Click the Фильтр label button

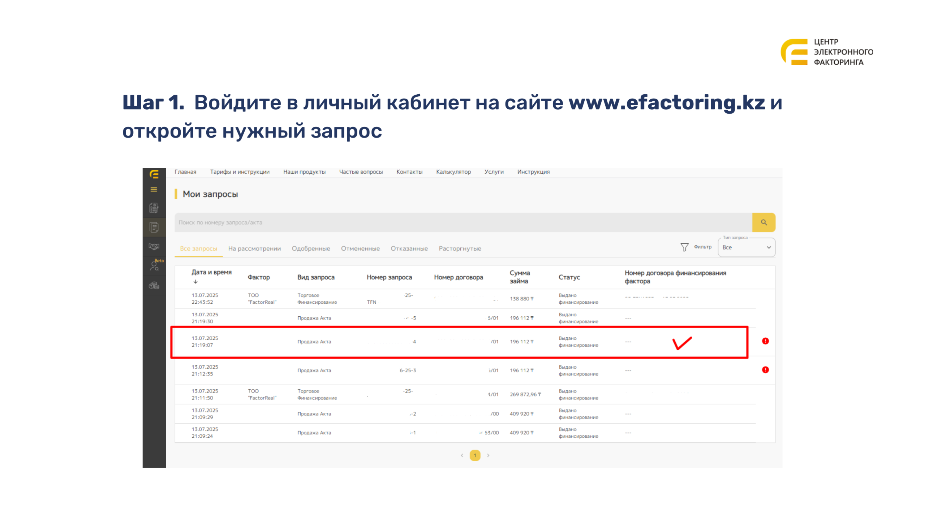[702, 247]
